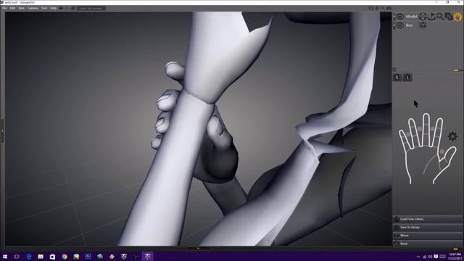
Task: Open the Help menu
Action: pyautogui.click(x=53, y=8)
